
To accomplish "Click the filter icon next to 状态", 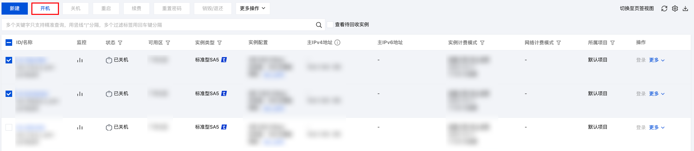I will (x=120, y=43).
